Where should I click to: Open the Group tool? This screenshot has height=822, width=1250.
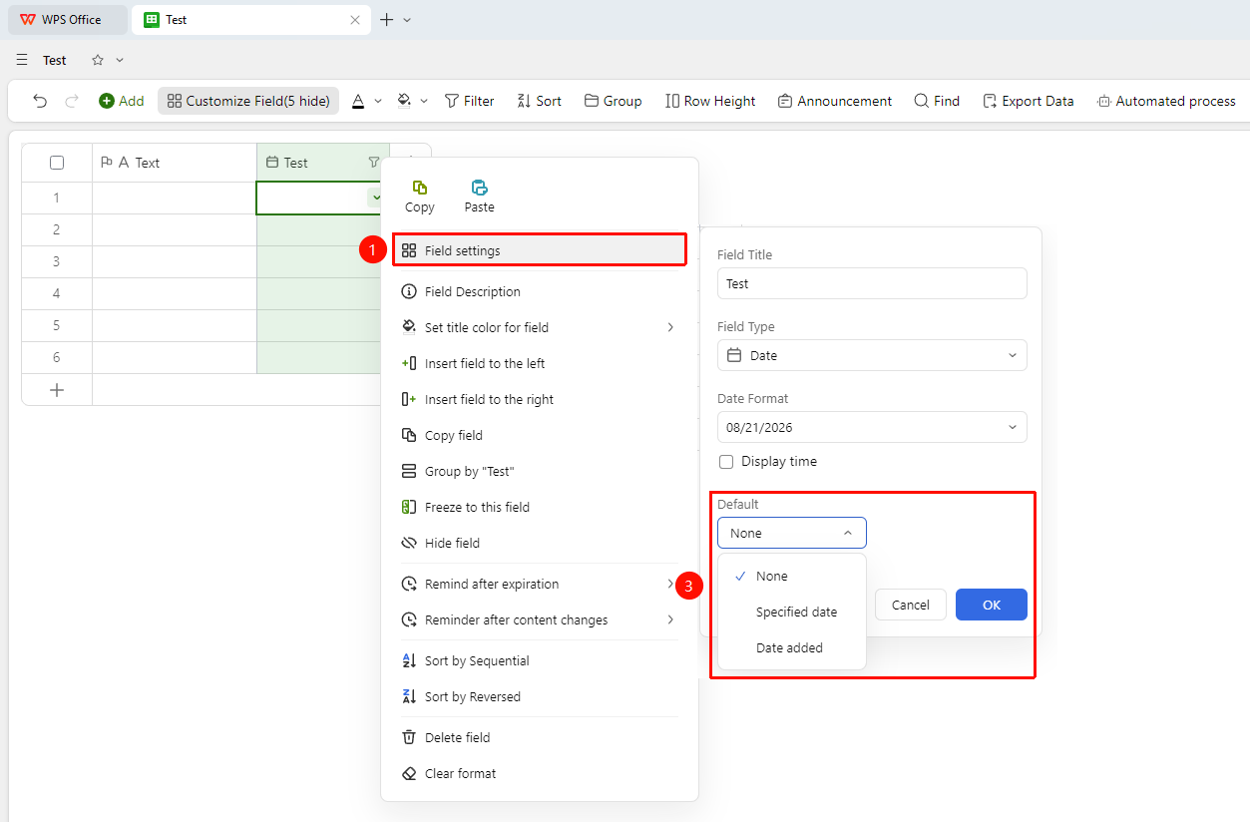tap(613, 101)
